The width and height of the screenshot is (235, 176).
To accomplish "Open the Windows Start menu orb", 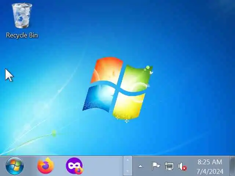I will 15,166.
